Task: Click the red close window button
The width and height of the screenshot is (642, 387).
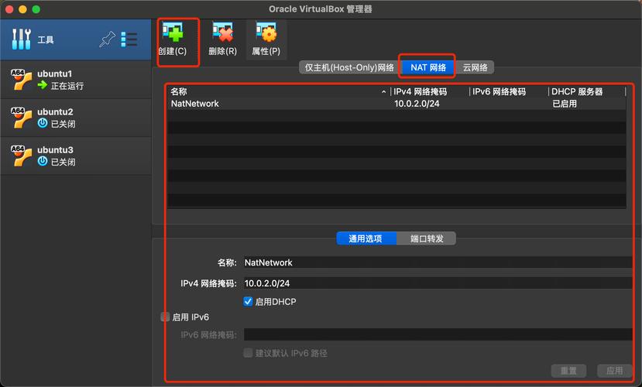Action: [x=9, y=9]
